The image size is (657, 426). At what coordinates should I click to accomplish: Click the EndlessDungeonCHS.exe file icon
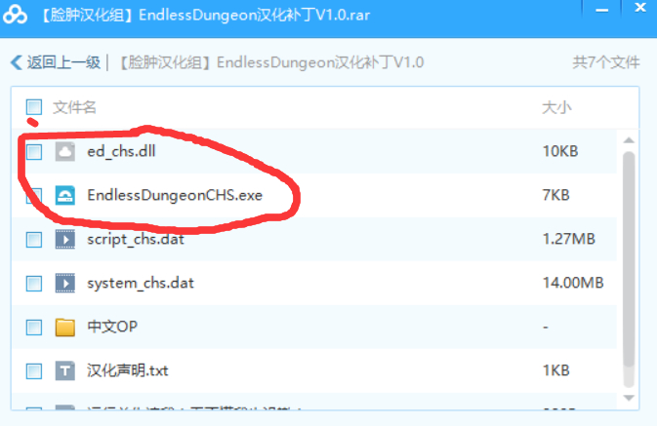(x=65, y=195)
